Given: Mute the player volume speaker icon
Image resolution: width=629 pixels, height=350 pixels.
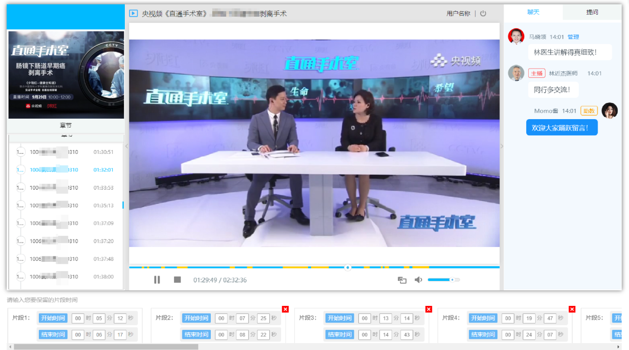Looking at the screenshot, I should (418, 280).
